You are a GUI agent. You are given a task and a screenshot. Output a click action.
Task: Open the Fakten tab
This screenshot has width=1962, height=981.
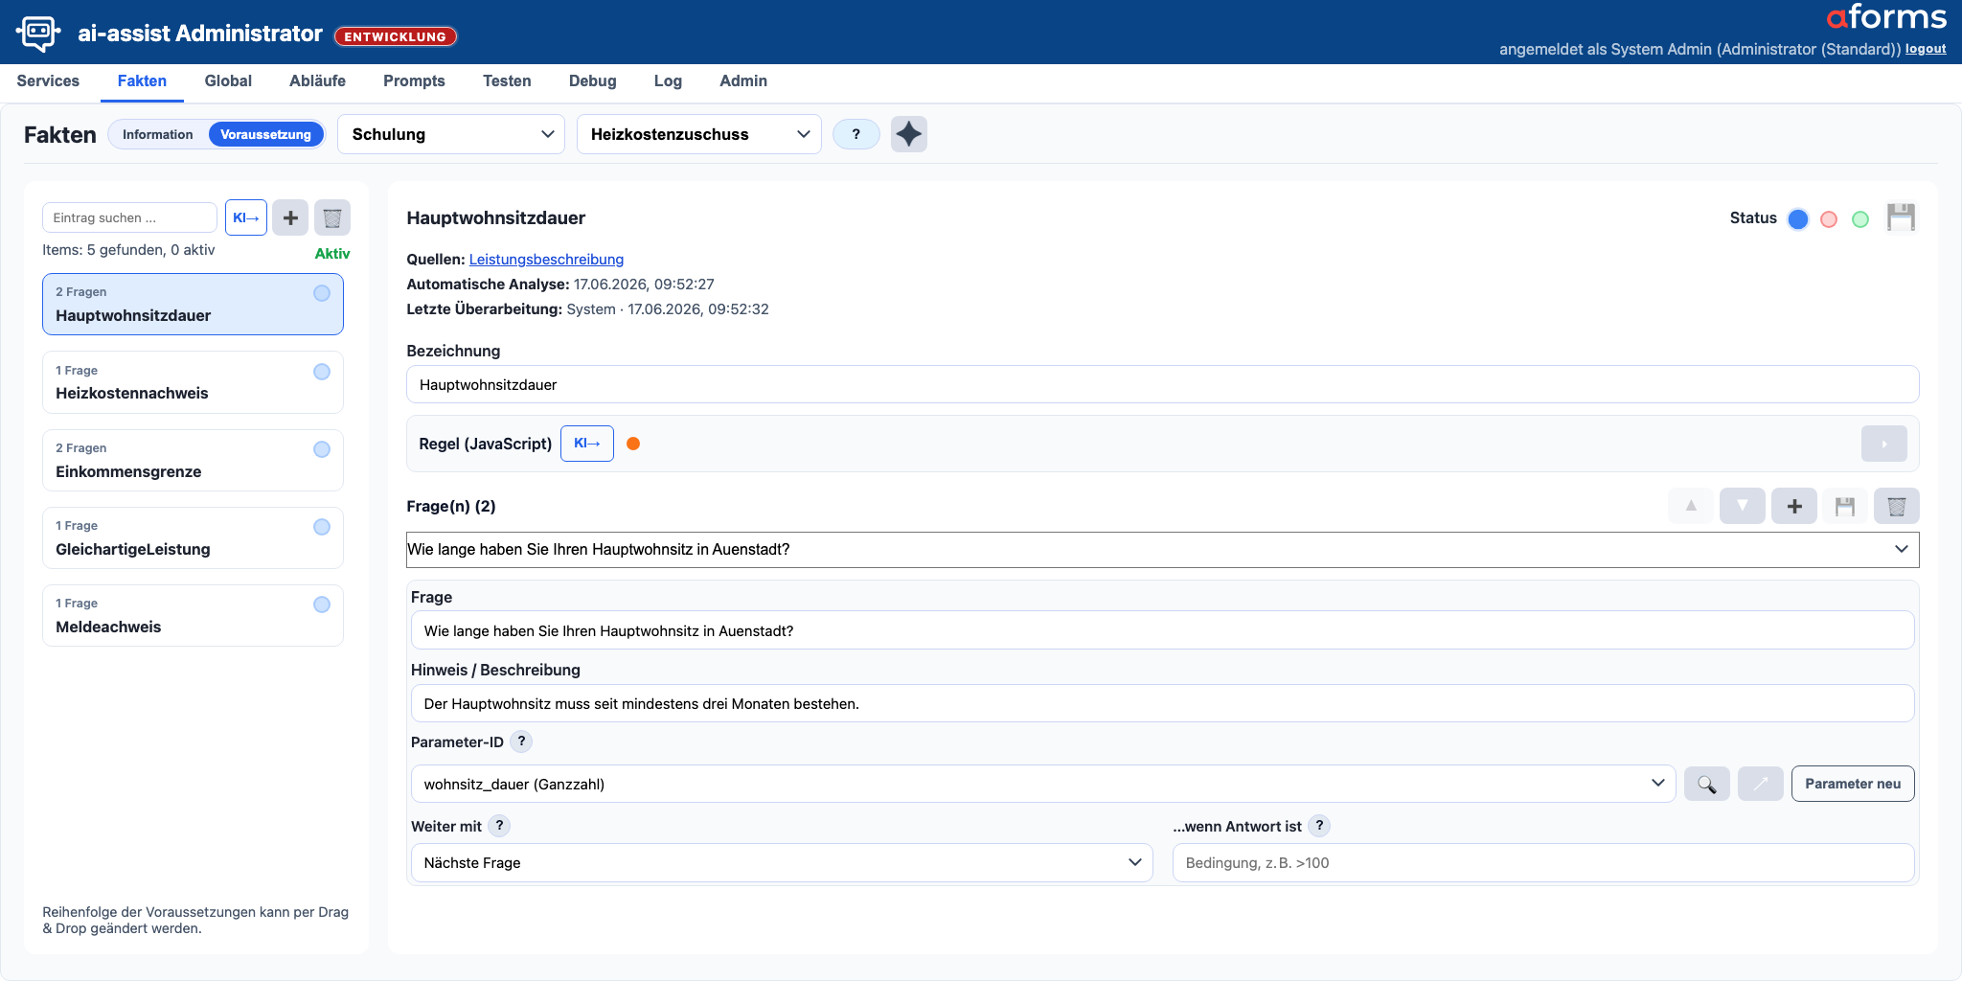[142, 81]
